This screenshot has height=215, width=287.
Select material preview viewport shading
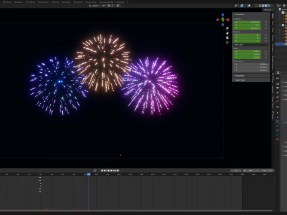pyautogui.click(x=266, y=5)
